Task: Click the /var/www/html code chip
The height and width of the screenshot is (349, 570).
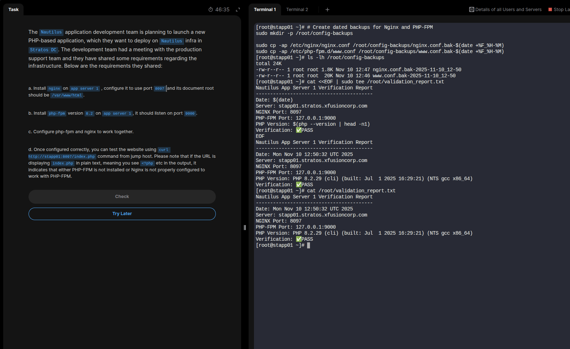Action: tap(67, 95)
